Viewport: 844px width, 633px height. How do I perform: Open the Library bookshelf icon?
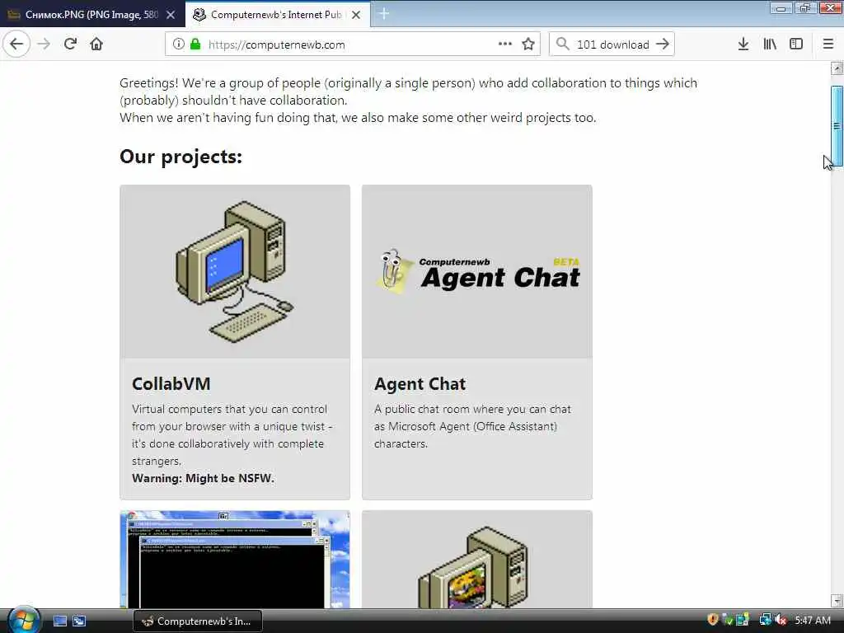(770, 45)
